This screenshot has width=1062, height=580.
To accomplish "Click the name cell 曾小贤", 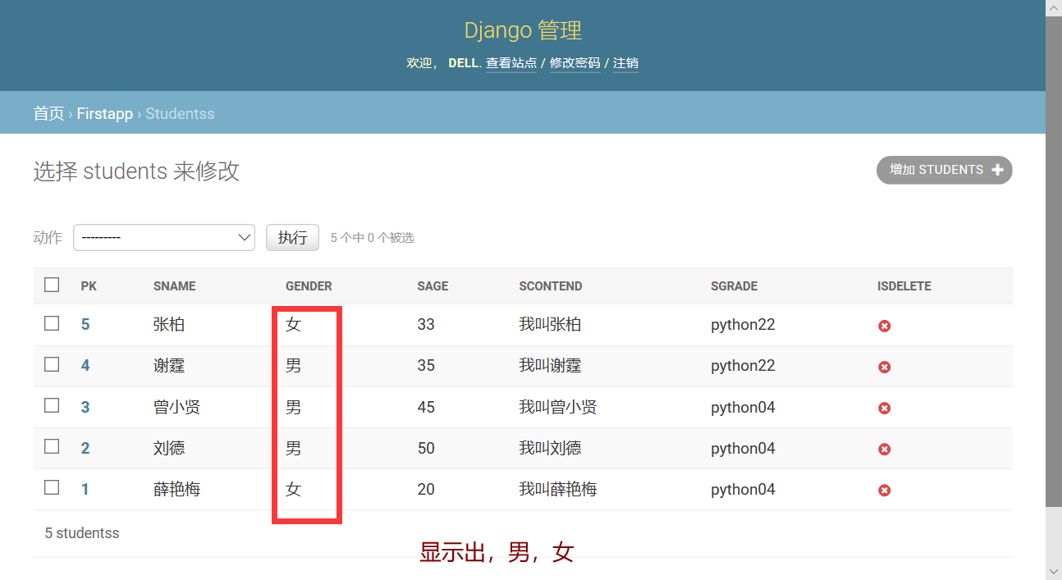I will (x=176, y=407).
